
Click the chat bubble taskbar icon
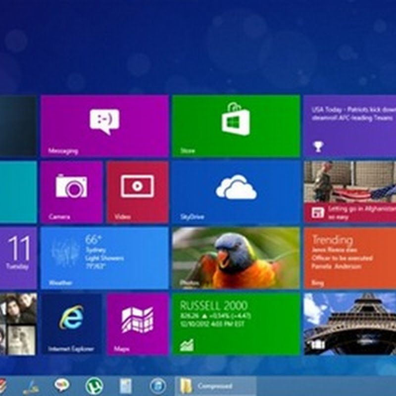coord(62,386)
